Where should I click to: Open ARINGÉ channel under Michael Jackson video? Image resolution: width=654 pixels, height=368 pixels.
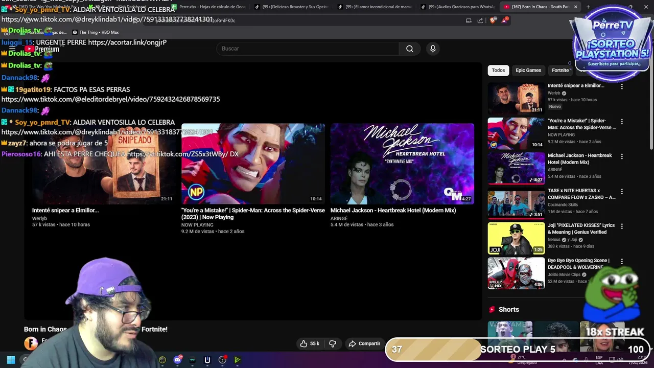click(339, 218)
